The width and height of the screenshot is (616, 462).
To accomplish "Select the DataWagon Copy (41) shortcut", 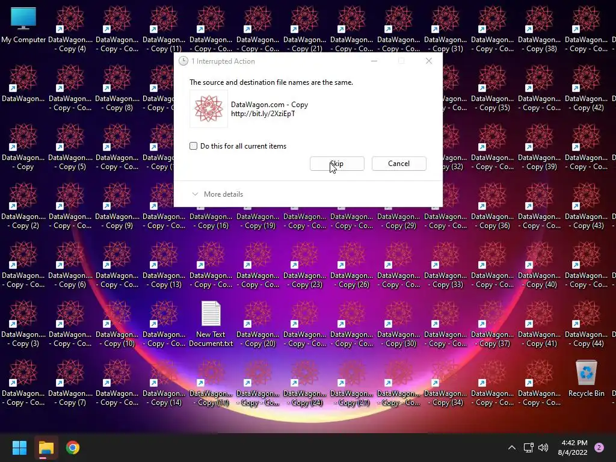I will tap(540, 324).
